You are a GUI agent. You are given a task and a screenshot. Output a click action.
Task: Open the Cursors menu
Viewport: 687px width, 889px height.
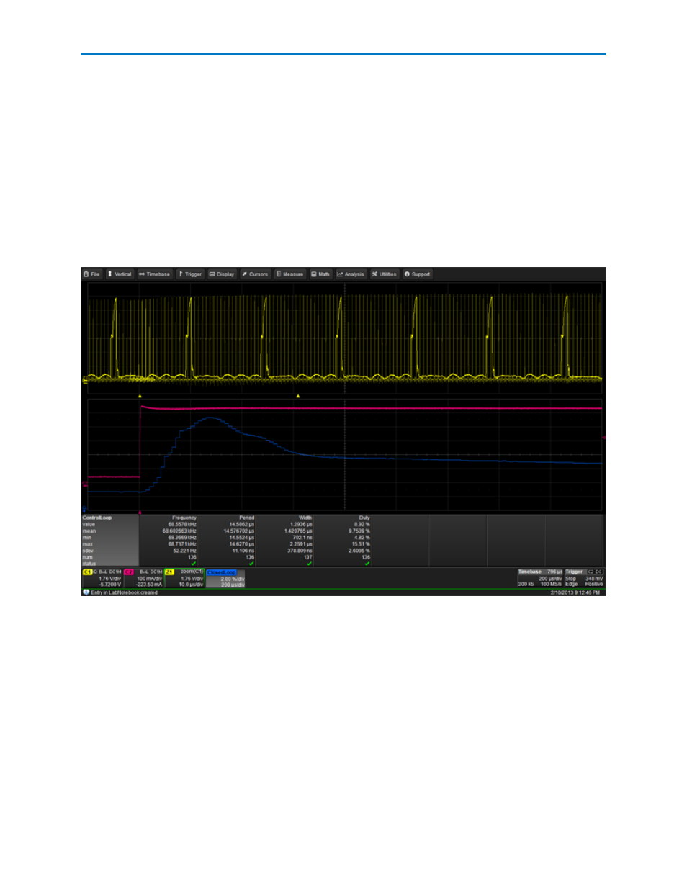point(255,274)
